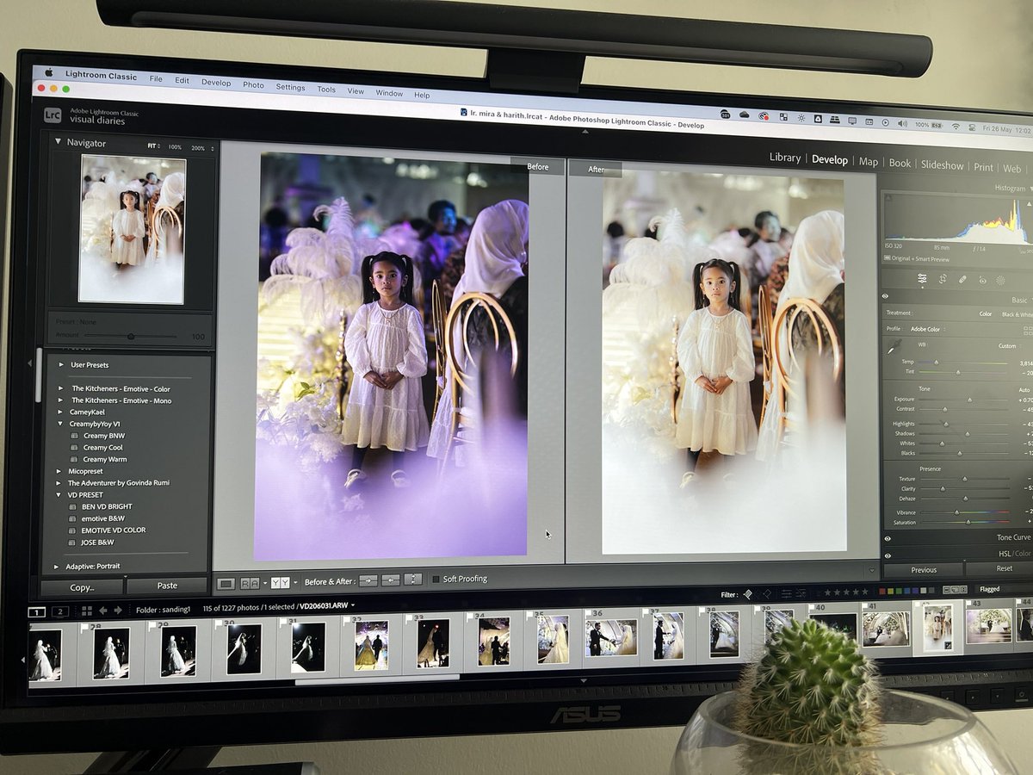Viewport: 1033px width, 775px height.
Task: Open the Profile Browser grid icon
Action: 1028,332
